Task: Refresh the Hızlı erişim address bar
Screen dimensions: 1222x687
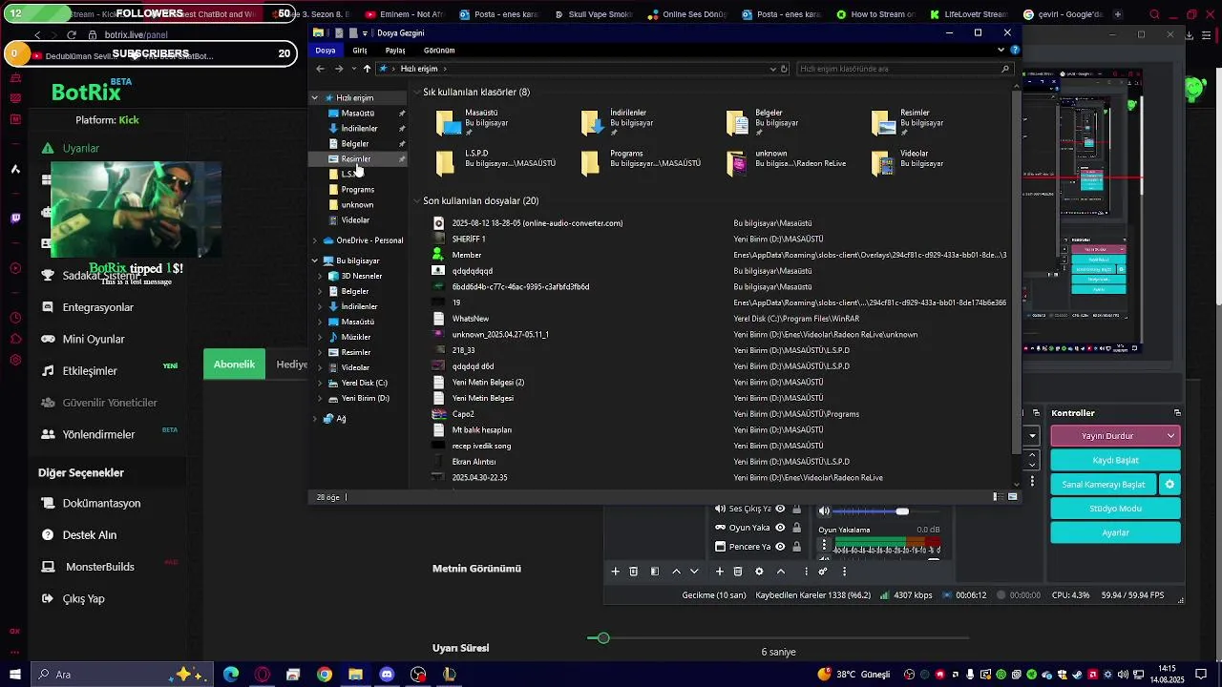Action: pos(784,69)
